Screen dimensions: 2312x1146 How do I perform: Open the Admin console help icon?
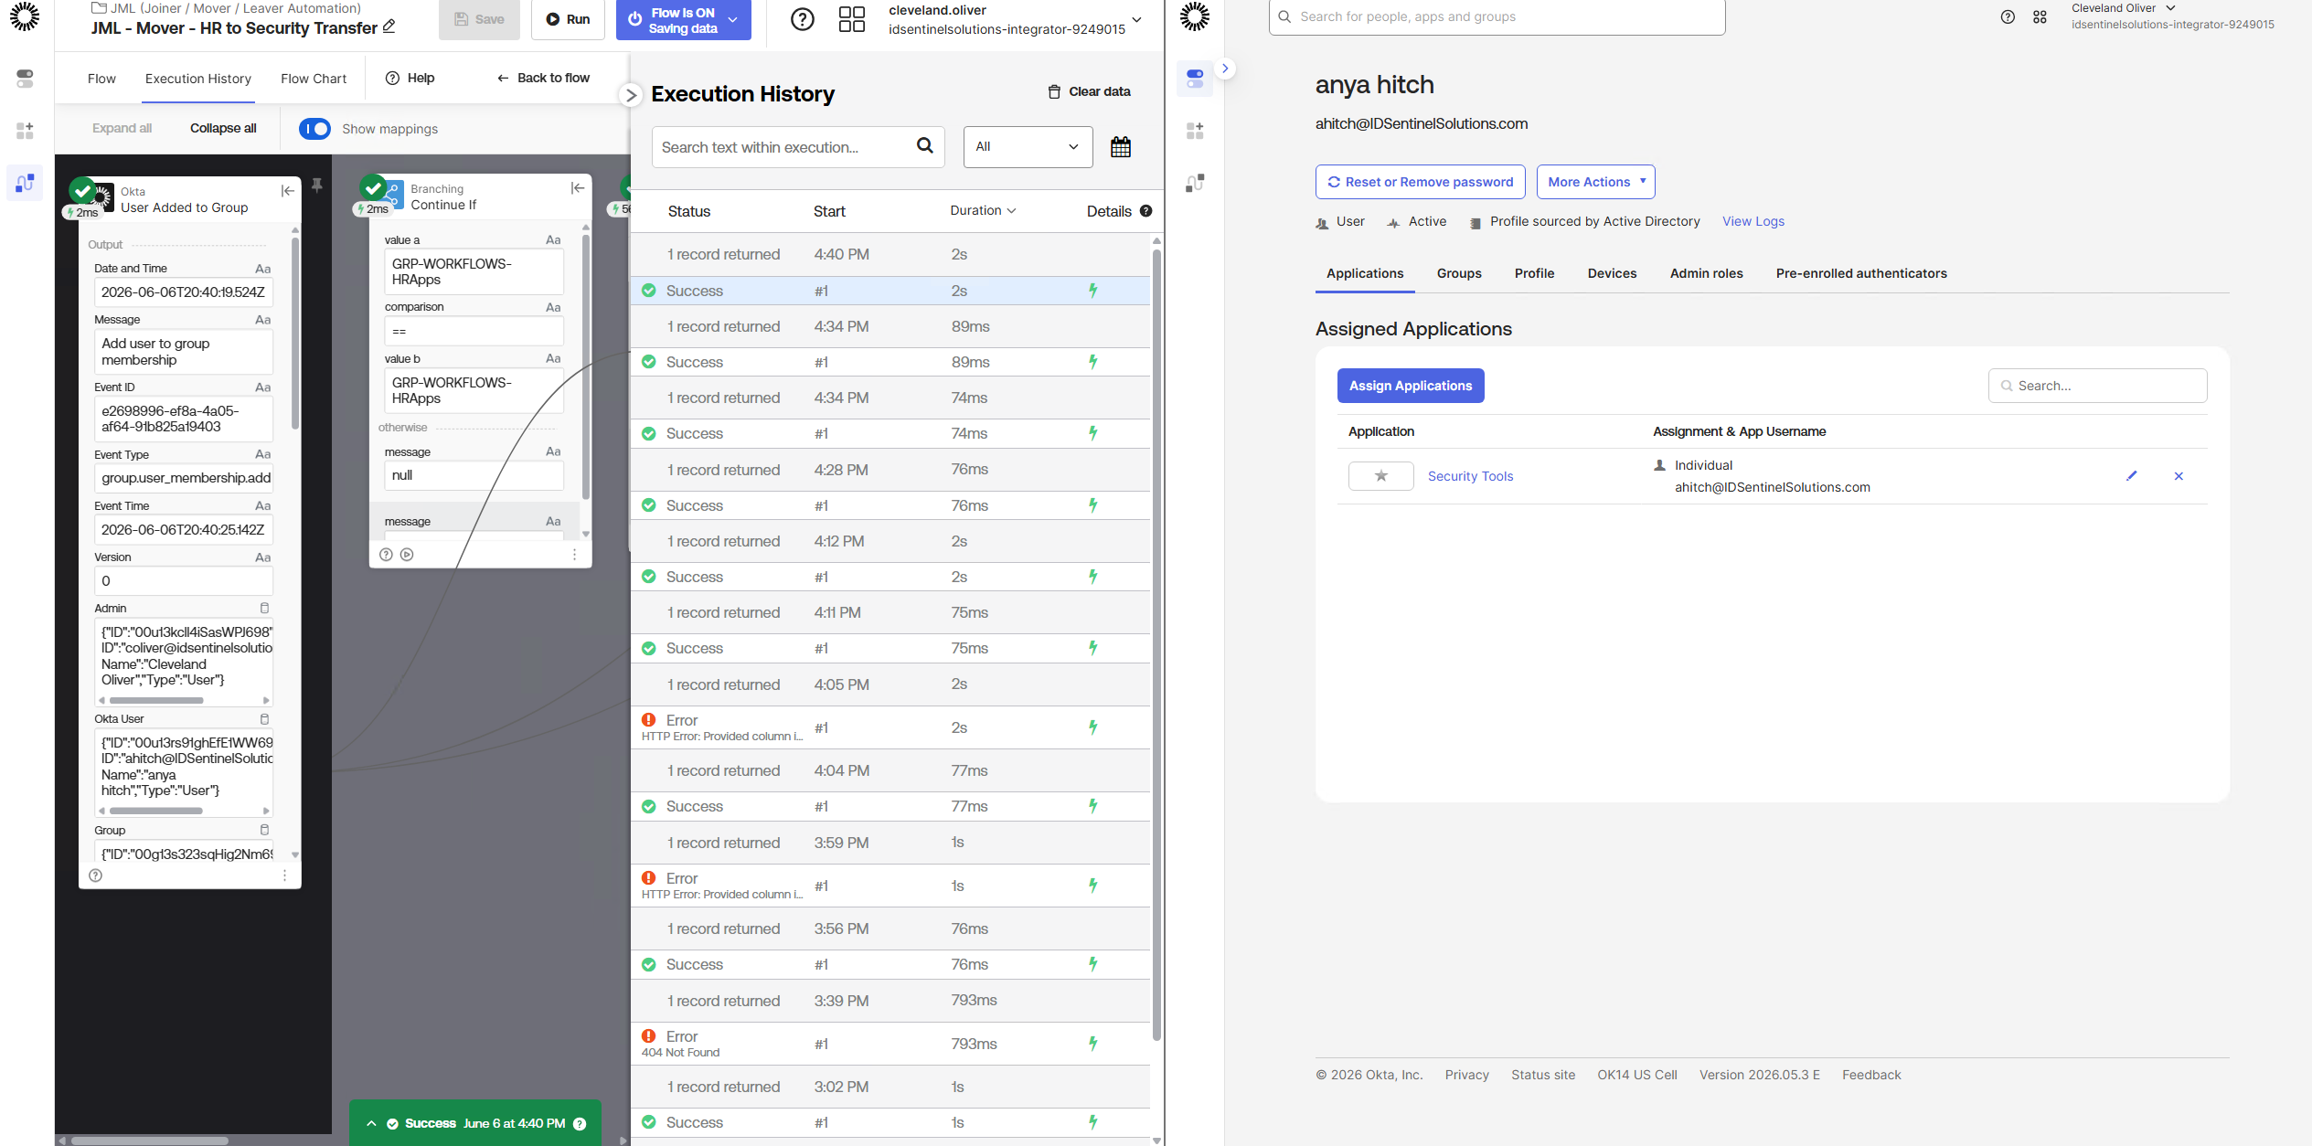(2008, 16)
